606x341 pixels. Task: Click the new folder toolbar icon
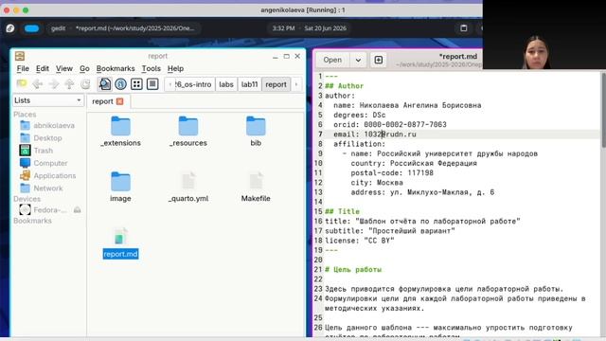point(22,84)
